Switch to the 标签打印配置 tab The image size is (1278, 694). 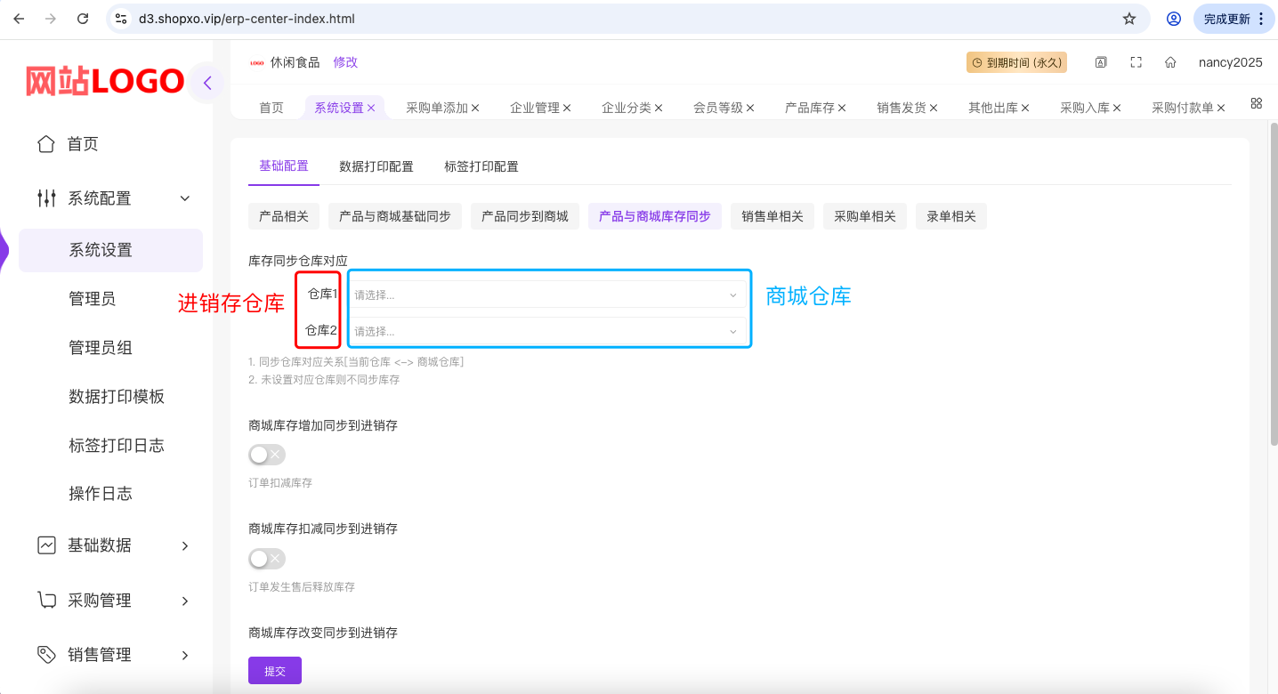pos(481,166)
